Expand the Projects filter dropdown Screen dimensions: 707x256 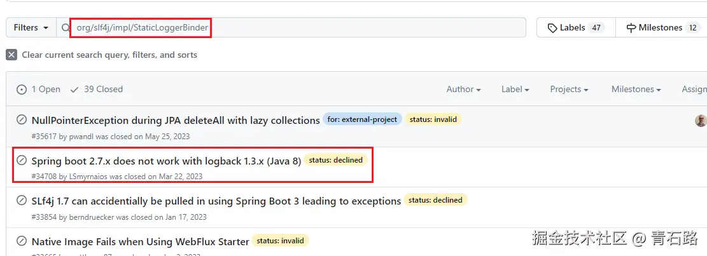pos(569,89)
